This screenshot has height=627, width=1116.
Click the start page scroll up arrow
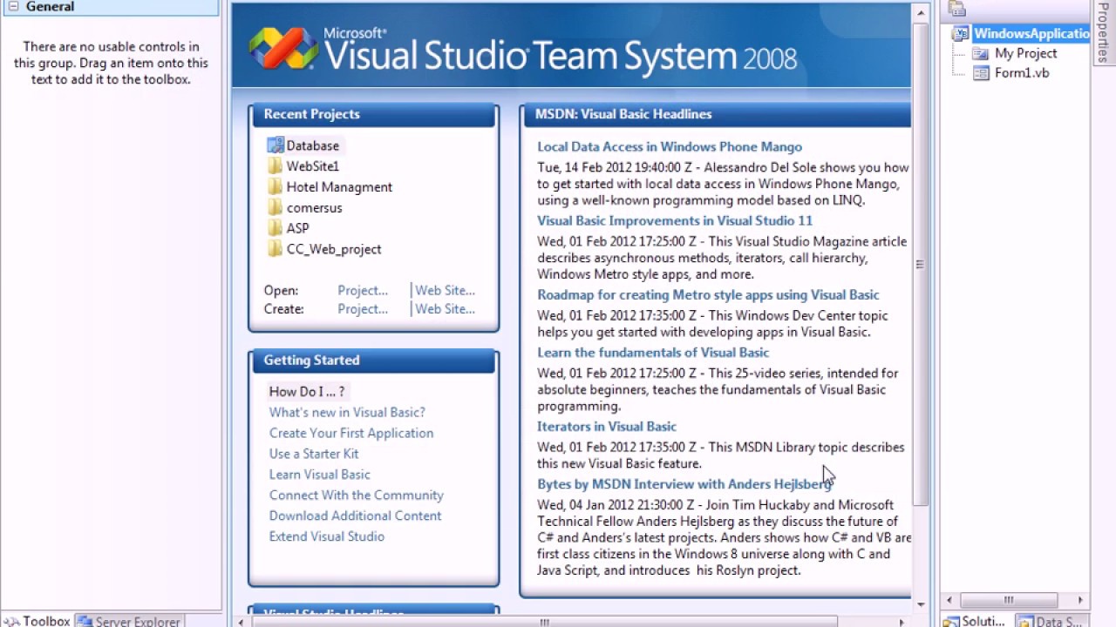pyautogui.click(x=921, y=12)
